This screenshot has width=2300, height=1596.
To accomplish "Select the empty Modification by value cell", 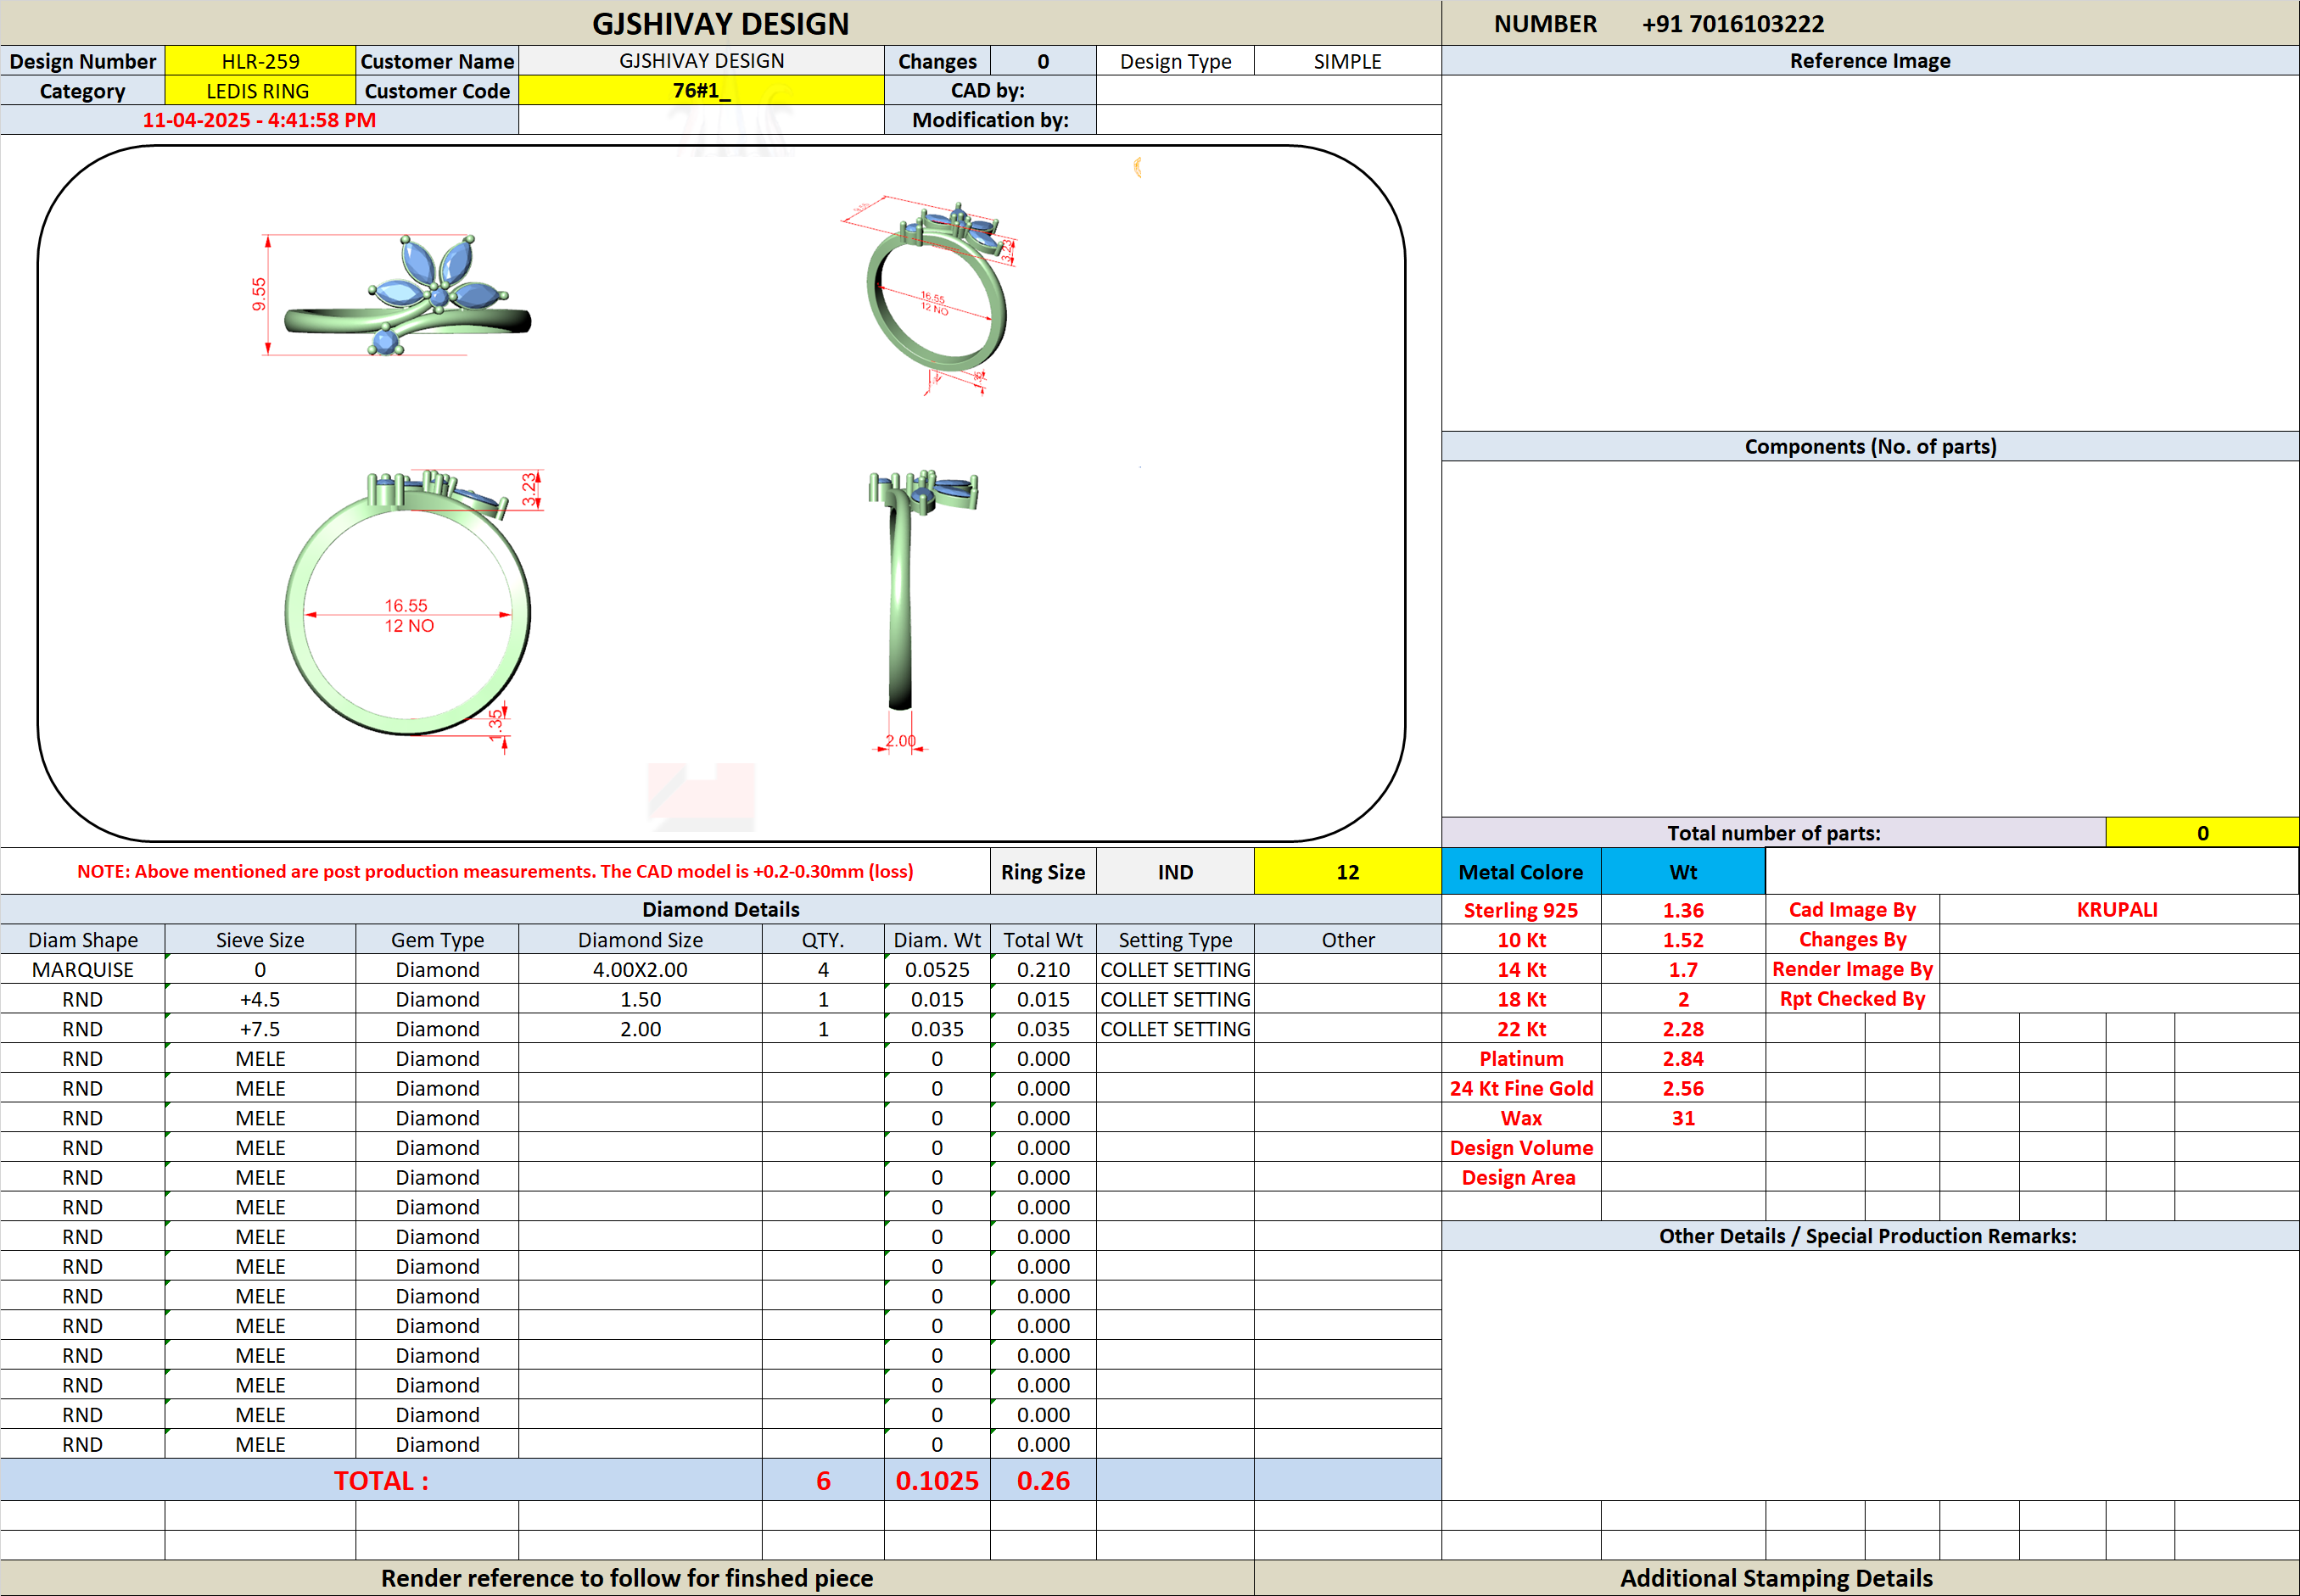I will click(1268, 120).
